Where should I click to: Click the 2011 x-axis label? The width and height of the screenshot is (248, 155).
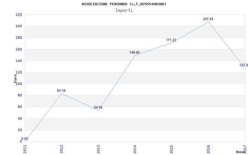[x=25, y=149]
